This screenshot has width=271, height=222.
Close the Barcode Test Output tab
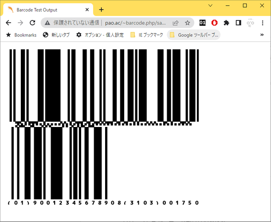tap(87, 10)
